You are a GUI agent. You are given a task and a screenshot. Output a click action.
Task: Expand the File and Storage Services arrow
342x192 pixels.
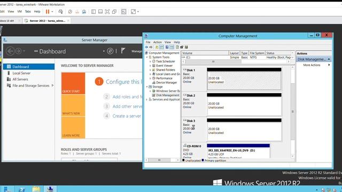[x=52, y=85]
